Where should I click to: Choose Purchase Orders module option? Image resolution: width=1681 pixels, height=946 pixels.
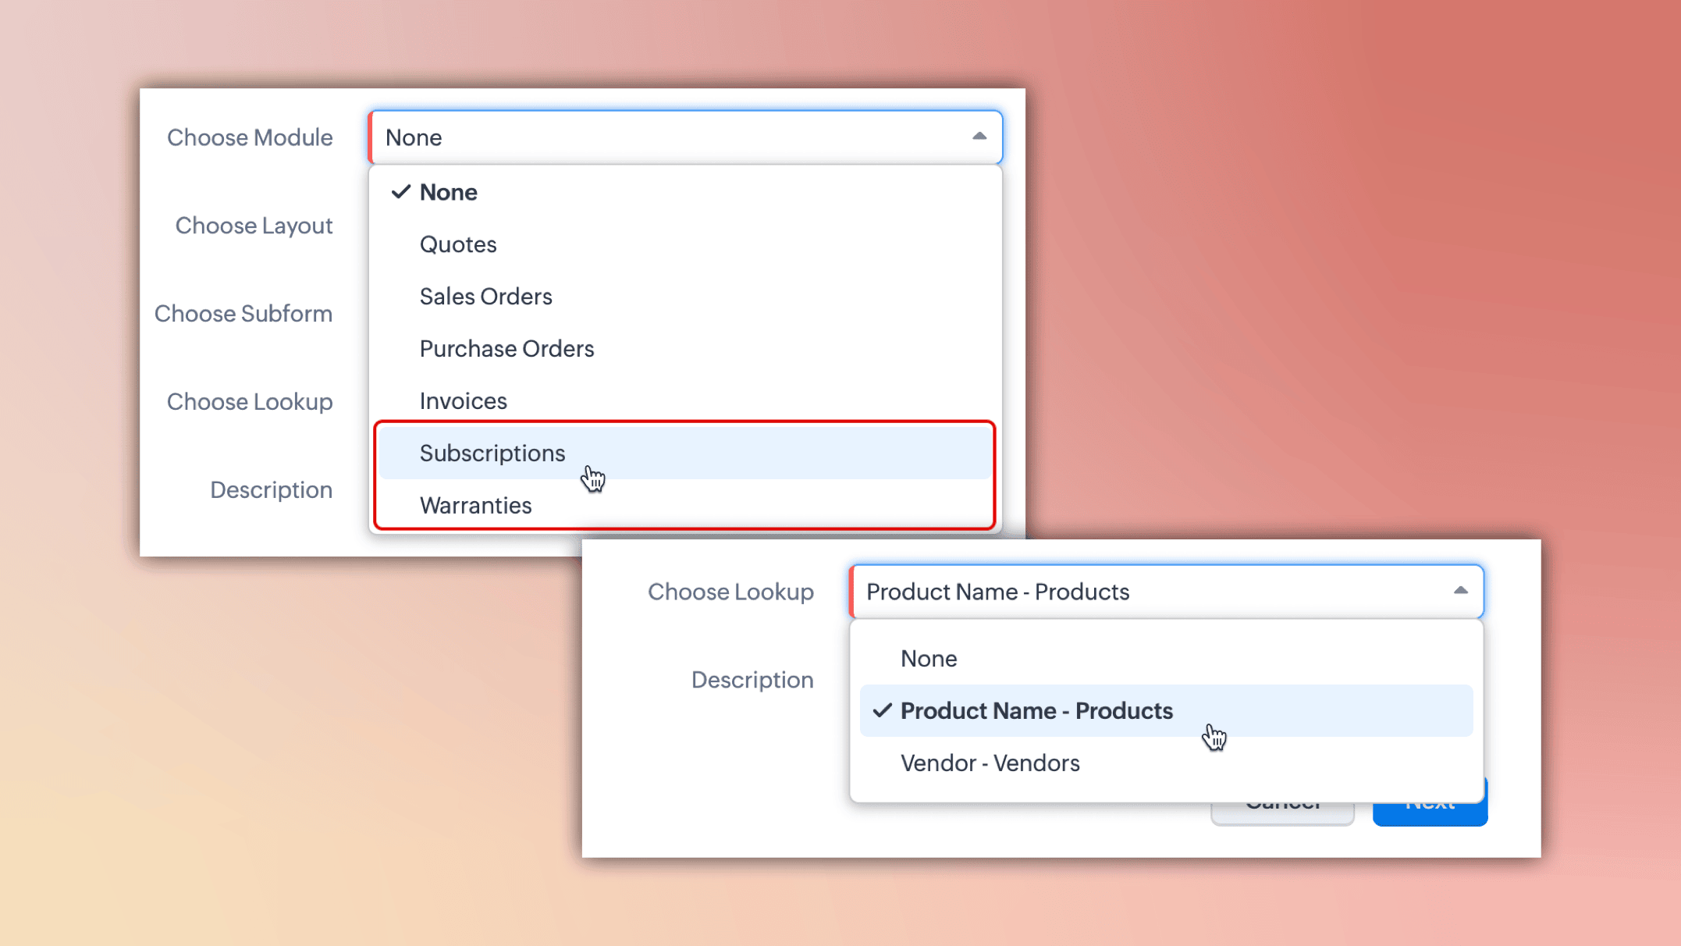(506, 349)
